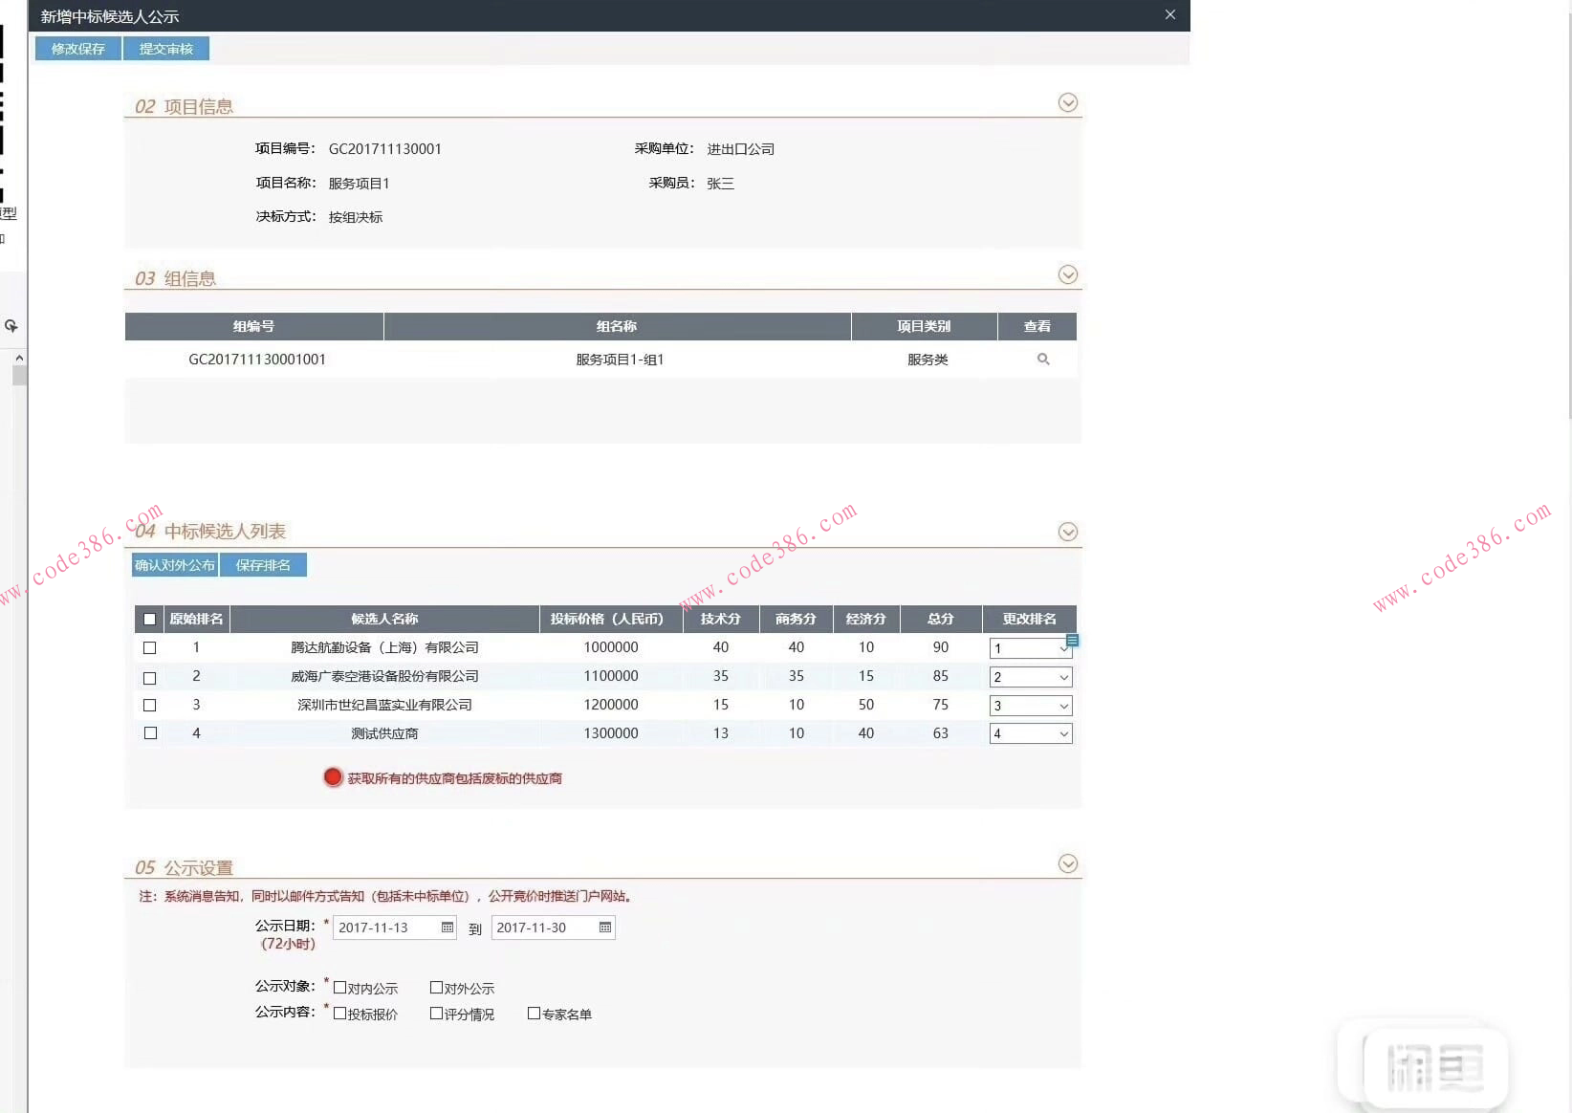Click the 组编号 column header
The width and height of the screenshot is (1572, 1113).
click(x=253, y=326)
